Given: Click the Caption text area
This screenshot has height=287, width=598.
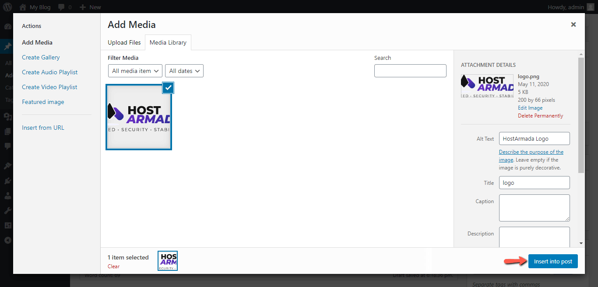Looking at the screenshot, I should coord(534,208).
